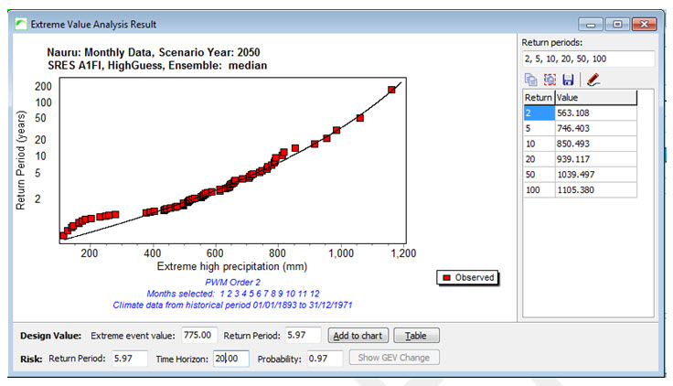Click the Value column header

pyautogui.click(x=596, y=98)
